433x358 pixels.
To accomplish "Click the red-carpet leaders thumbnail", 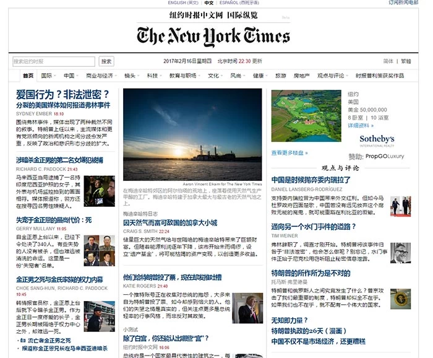I will click(400, 206).
